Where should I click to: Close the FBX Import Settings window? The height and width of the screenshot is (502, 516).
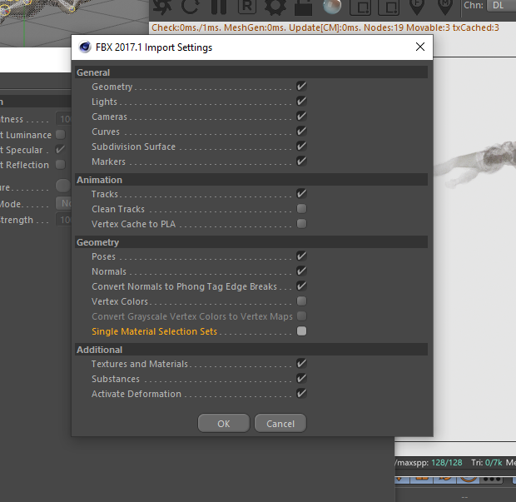(420, 47)
